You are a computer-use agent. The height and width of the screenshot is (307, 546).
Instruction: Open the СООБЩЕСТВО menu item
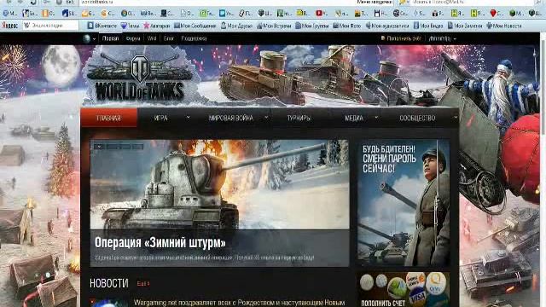[x=417, y=118]
